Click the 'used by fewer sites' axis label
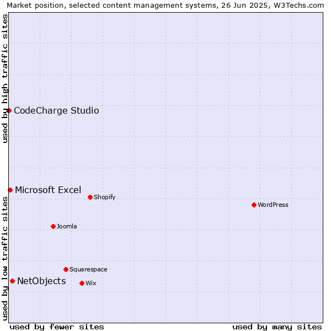Image resolution: width=331 pixels, height=331 pixels. click(57, 327)
